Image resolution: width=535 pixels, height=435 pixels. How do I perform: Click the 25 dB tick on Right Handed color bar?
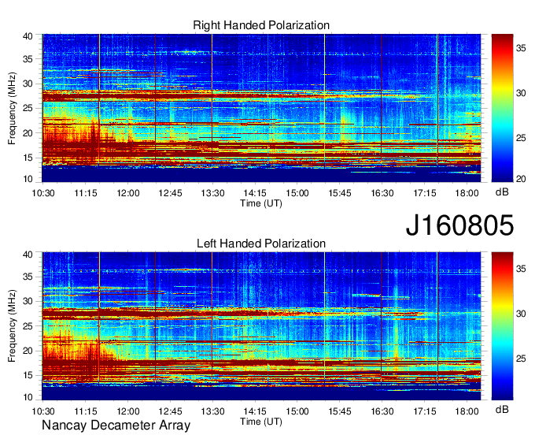click(x=521, y=138)
